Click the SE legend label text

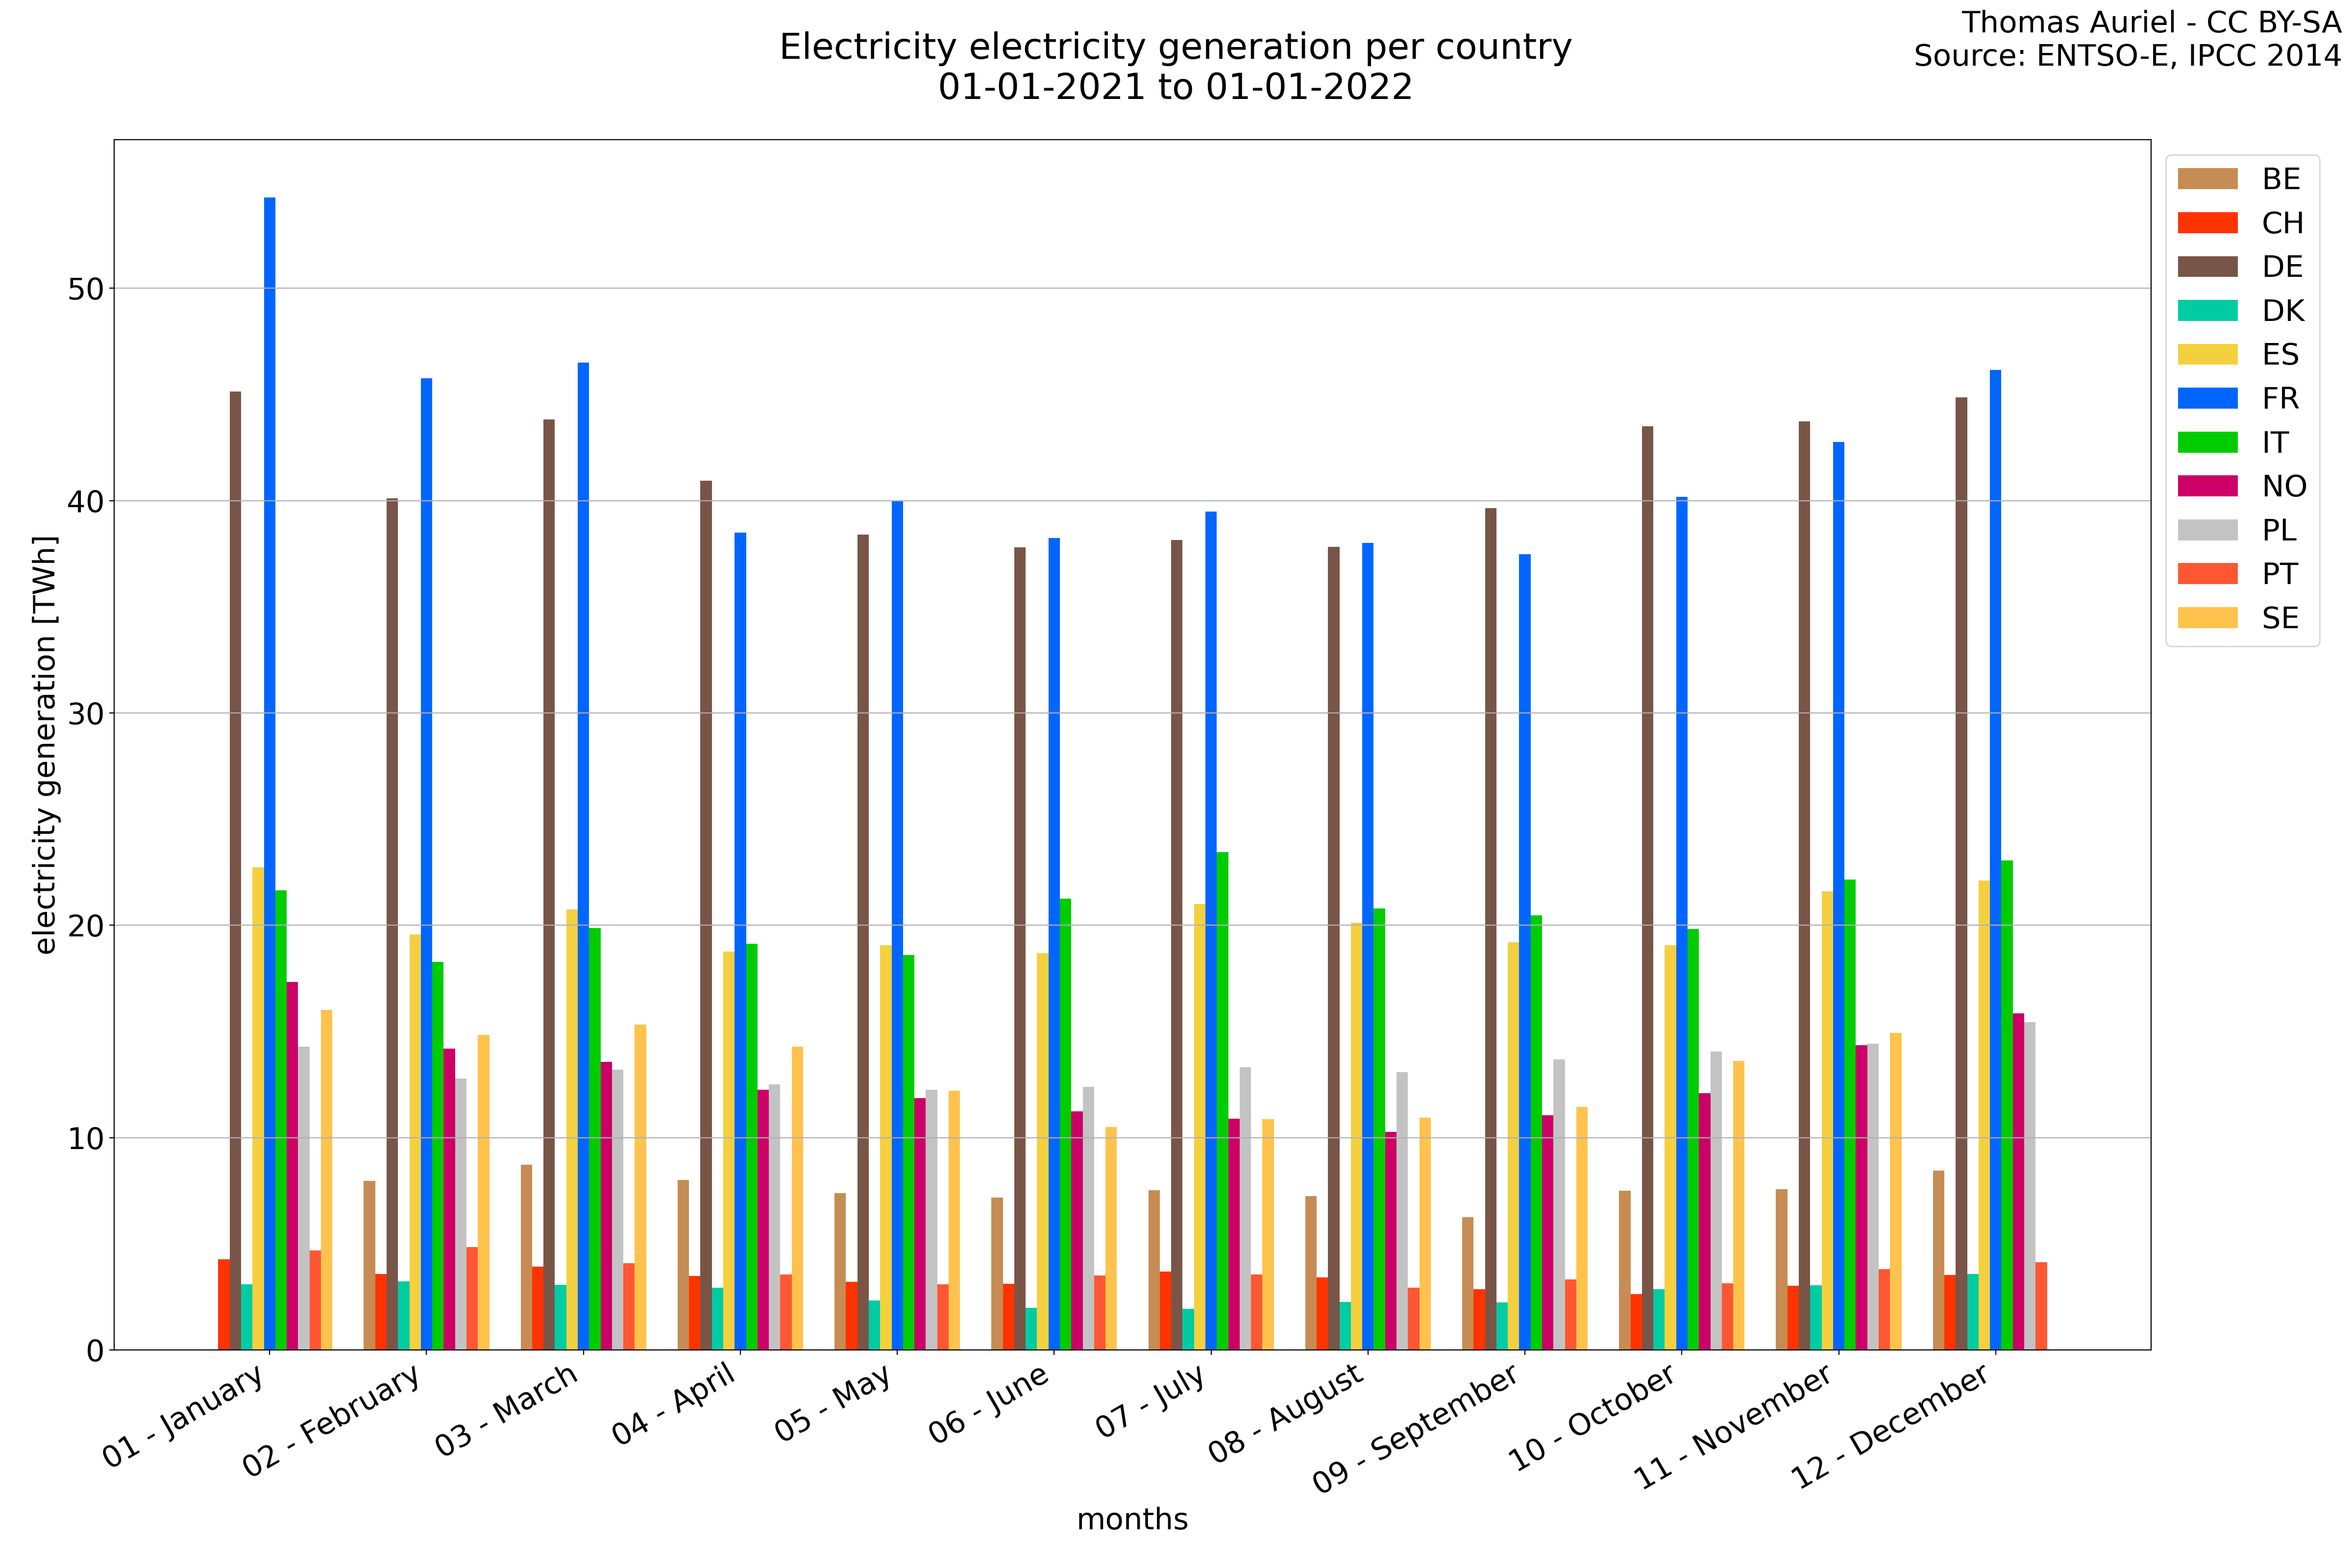point(2280,618)
